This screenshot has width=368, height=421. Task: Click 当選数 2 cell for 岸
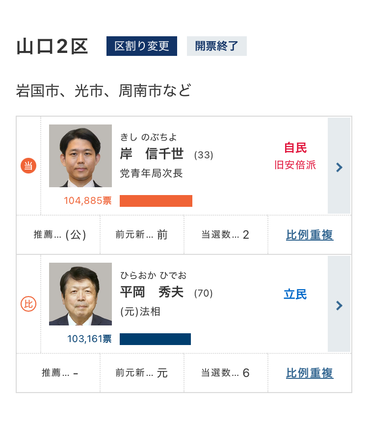coord(225,235)
